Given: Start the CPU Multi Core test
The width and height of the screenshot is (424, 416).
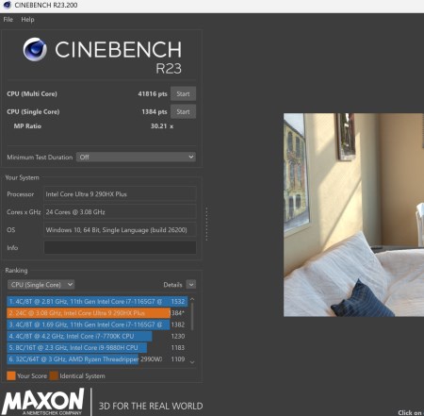Looking at the screenshot, I should 183,93.
